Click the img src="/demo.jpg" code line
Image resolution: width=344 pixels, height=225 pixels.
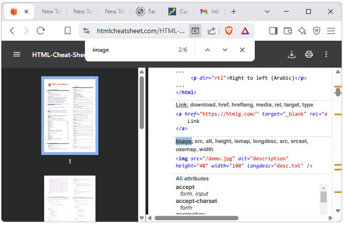coord(232,158)
